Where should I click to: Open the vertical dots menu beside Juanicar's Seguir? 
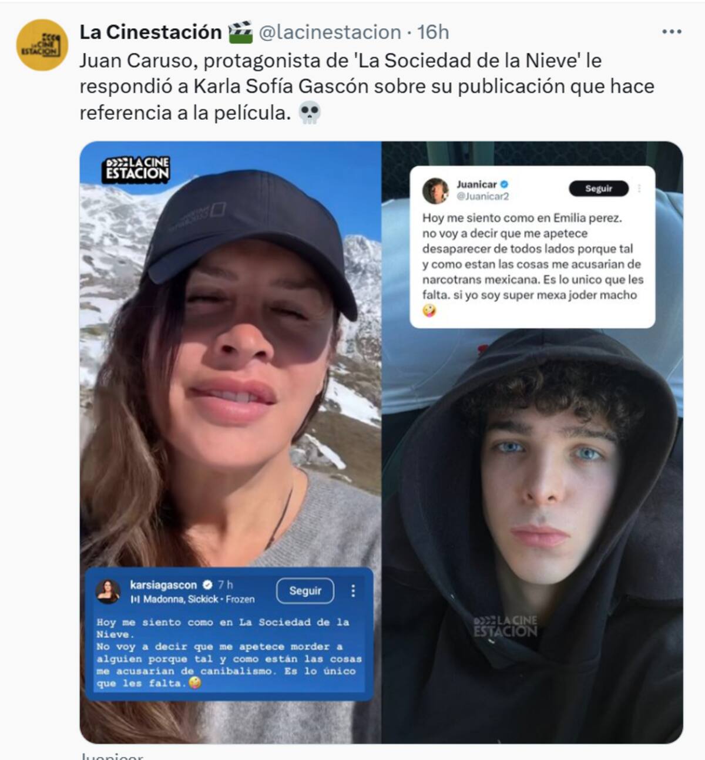pyautogui.click(x=639, y=189)
